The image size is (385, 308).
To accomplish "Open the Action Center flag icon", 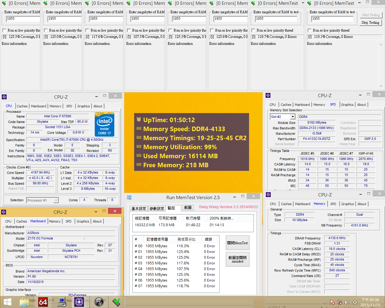I will click(x=332, y=302).
